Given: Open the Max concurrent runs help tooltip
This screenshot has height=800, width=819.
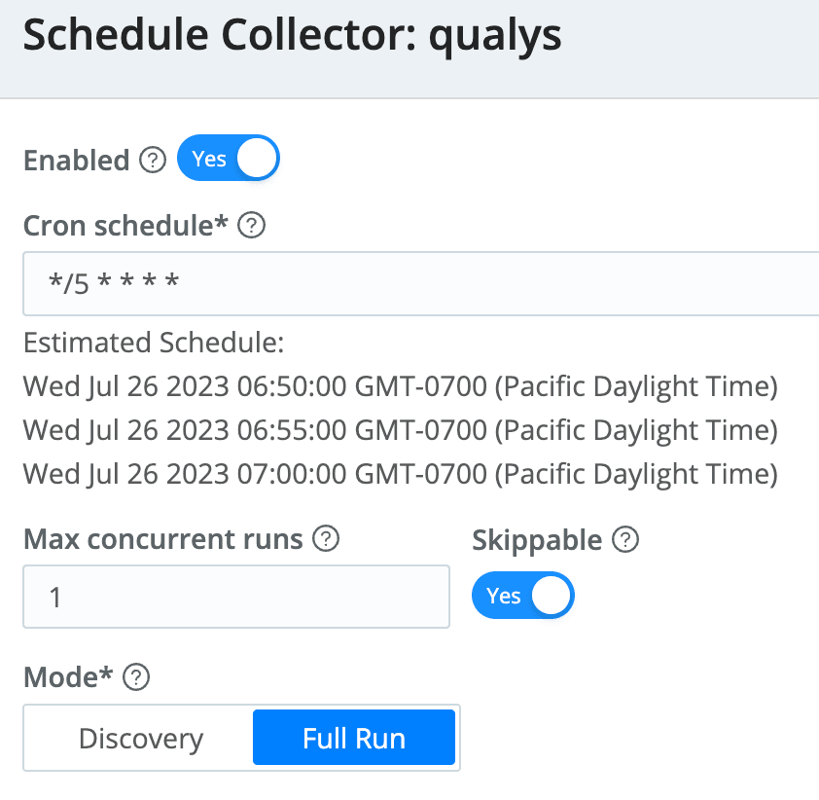Looking at the screenshot, I should [328, 539].
